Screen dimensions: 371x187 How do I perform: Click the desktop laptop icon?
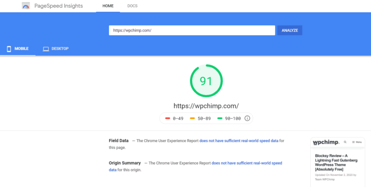[x=46, y=49]
